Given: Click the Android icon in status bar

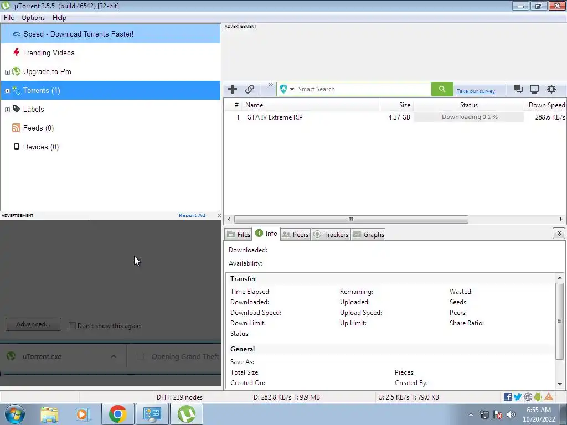Looking at the screenshot, I should point(538,397).
